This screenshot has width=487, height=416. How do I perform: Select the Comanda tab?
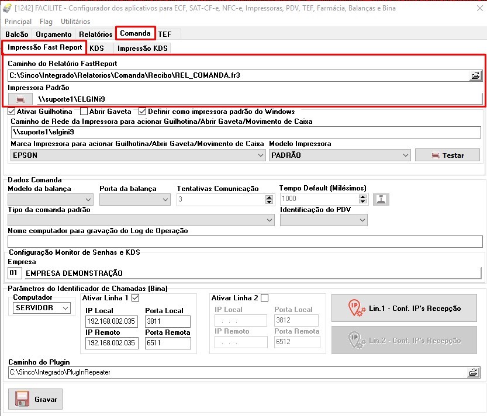(x=136, y=33)
